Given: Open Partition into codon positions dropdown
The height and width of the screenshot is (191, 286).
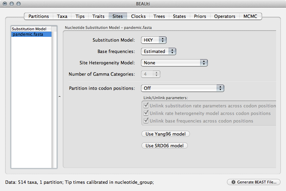Looking at the screenshot, I should (x=182, y=88).
